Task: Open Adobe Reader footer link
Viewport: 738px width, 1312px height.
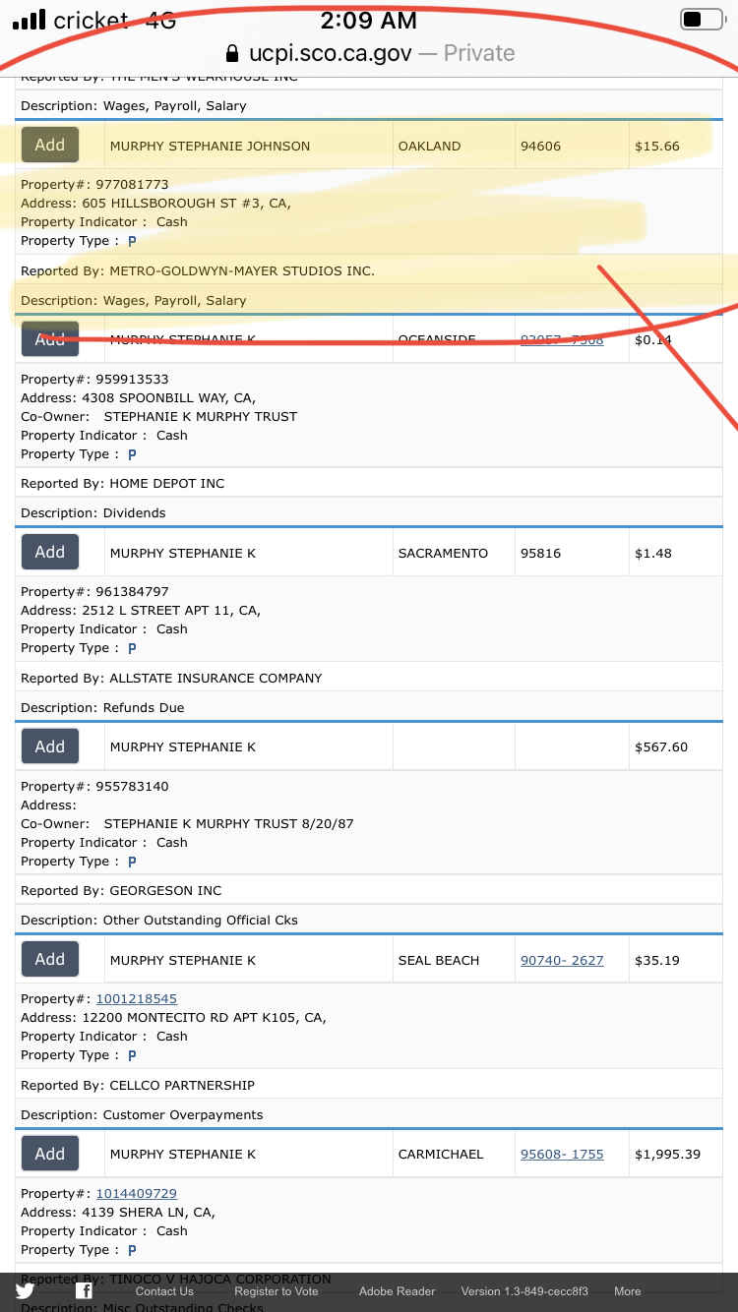Action: (398, 1291)
